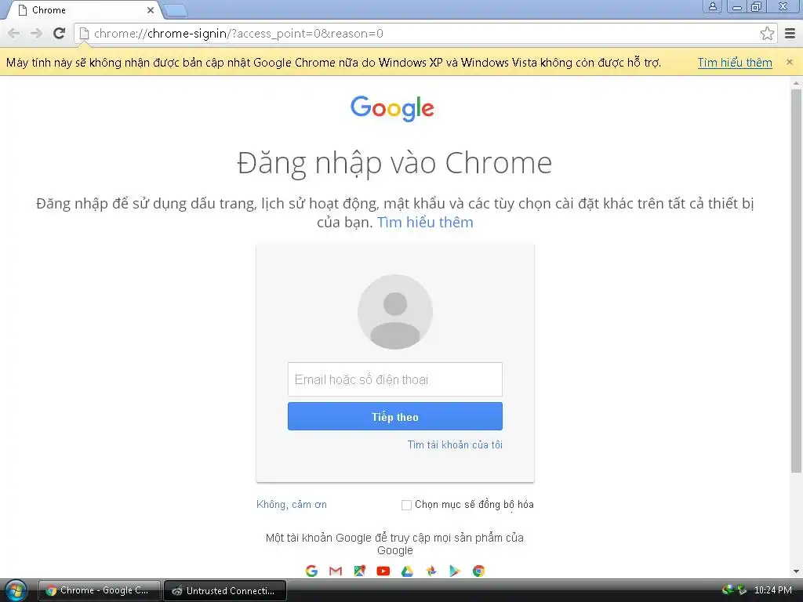Reload the page with the refresh icon
803x602 pixels.
pos(60,33)
